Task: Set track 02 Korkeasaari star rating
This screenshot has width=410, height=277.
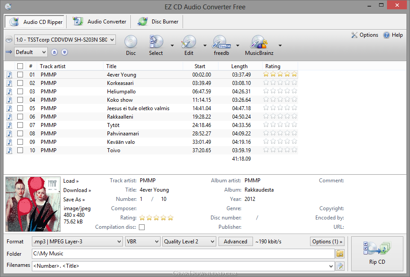Action: pos(280,83)
